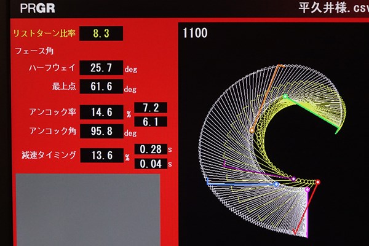
Task: Click the リストターン比率 value 8.3
Action: [x=101, y=33]
